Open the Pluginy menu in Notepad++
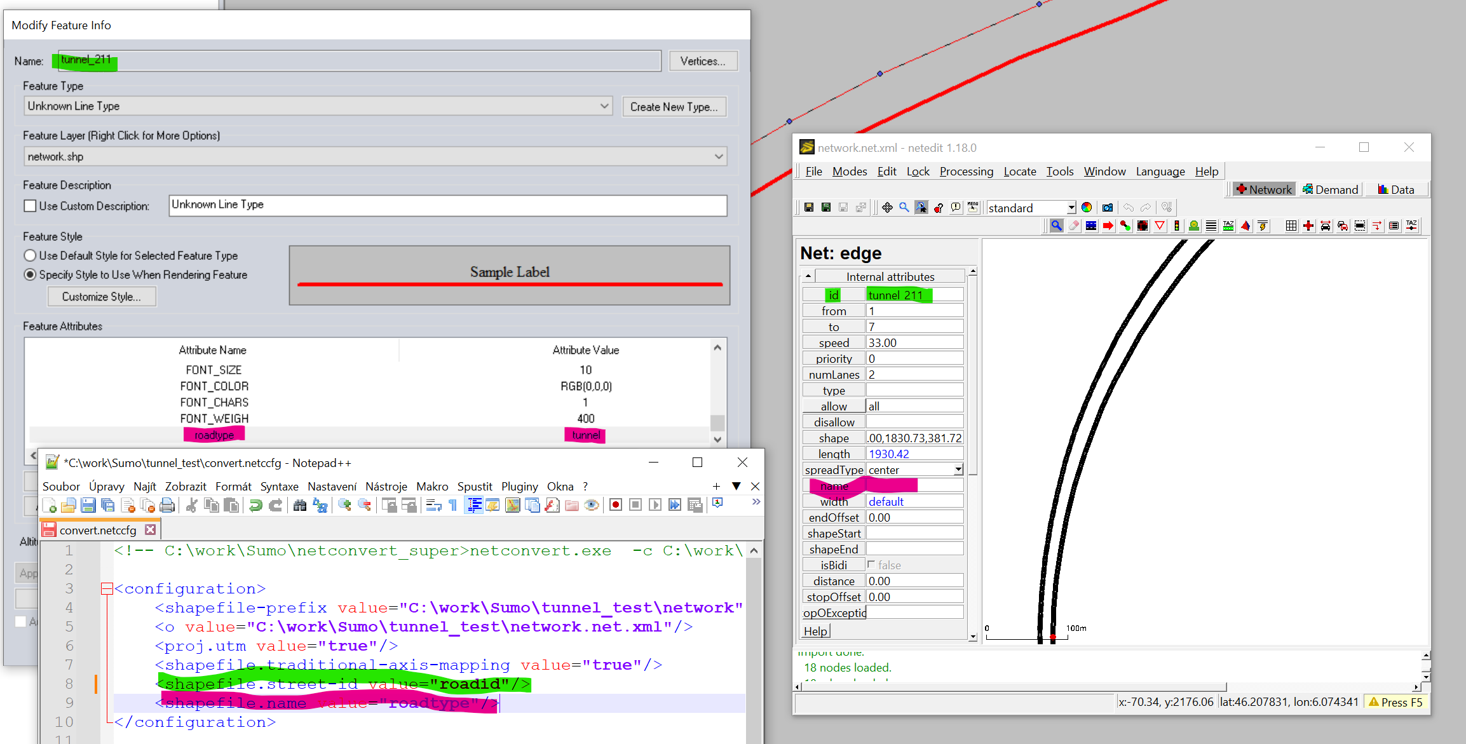The image size is (1466, 744). point(519,486)
